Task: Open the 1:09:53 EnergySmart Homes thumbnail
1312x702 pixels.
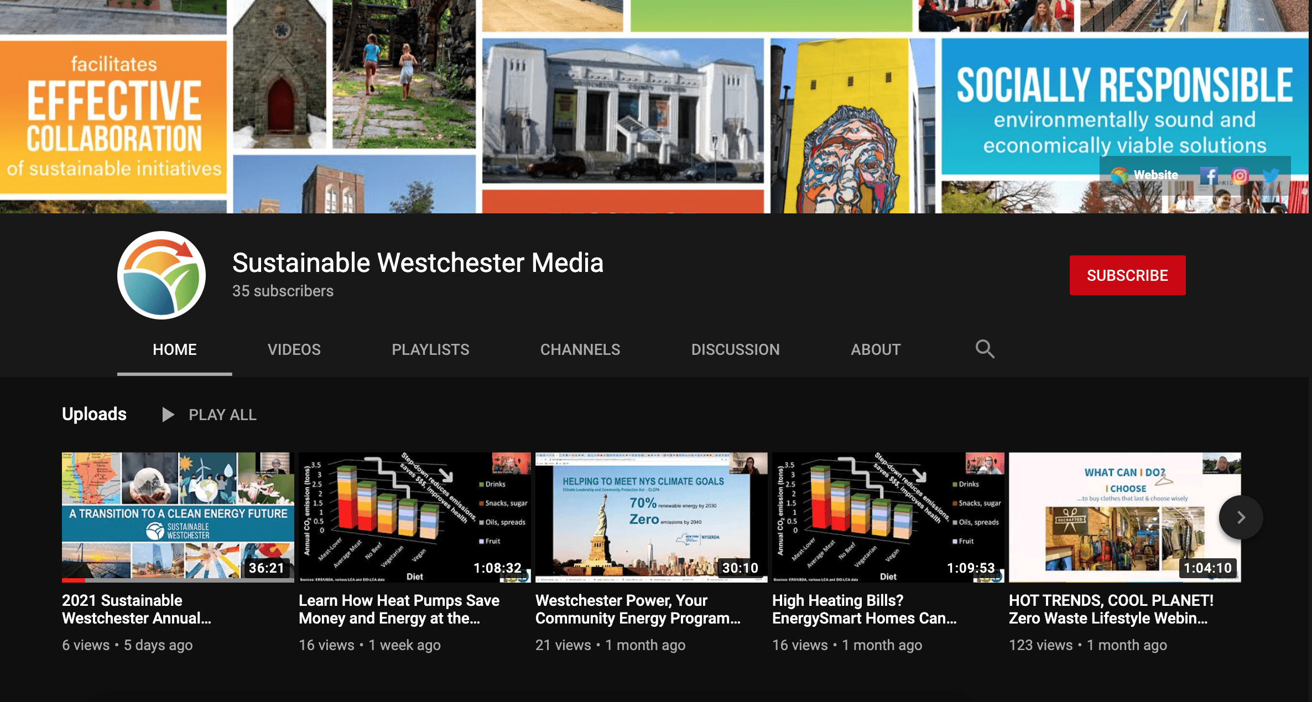Action: coord(888,517)
